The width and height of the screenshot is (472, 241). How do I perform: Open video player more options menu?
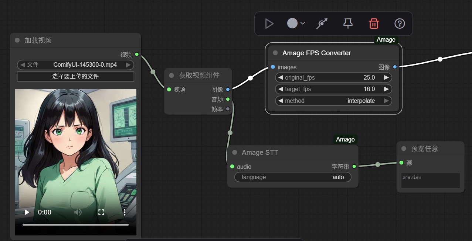pyautogui.click(x=125, y=212)
